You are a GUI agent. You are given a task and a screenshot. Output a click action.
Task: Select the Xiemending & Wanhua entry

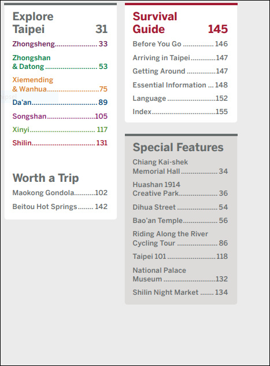click(x=60, y=85)
